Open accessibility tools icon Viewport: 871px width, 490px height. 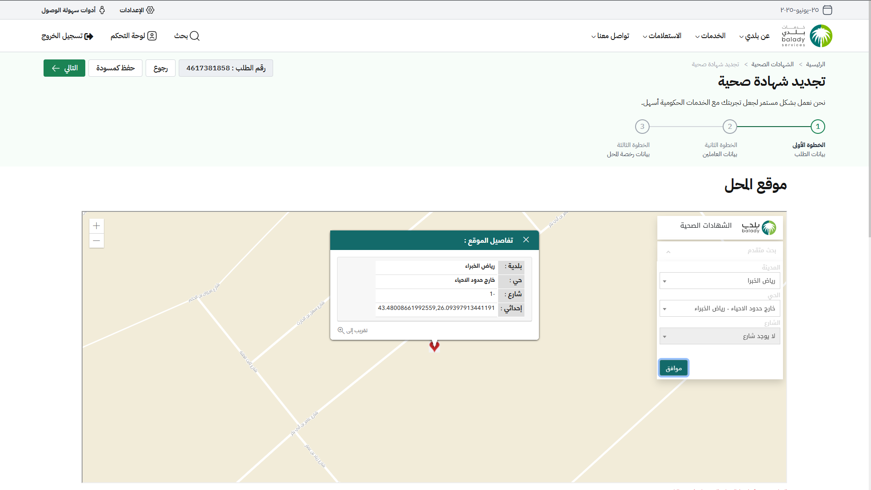[x=102, y=10]
